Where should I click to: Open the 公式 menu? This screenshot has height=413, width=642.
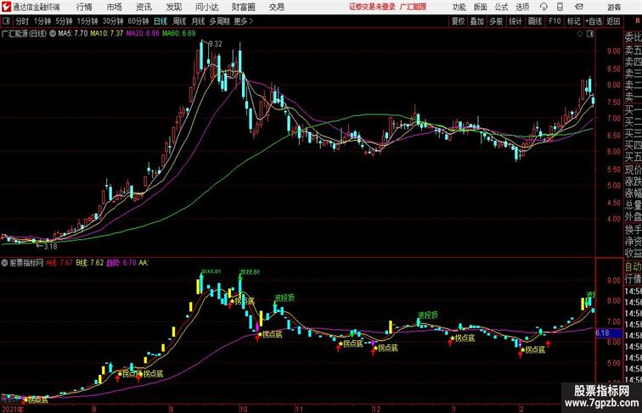coord(501,7)
